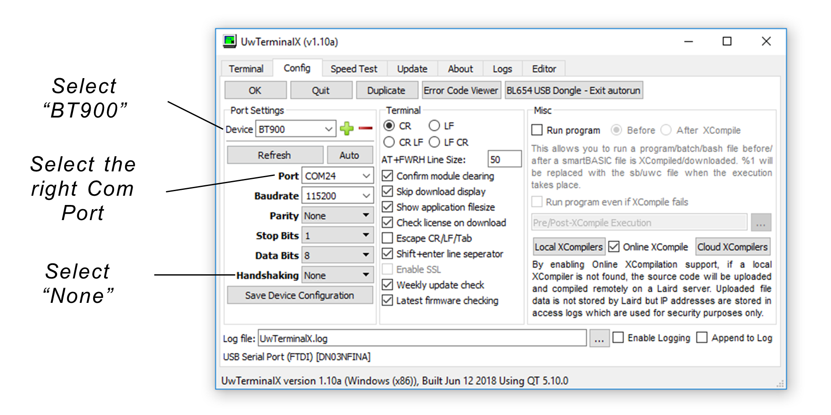The width and height of the screenshot is (831, 415).
Task: Switch to the Speed Test tab
Action: [353, 68]
